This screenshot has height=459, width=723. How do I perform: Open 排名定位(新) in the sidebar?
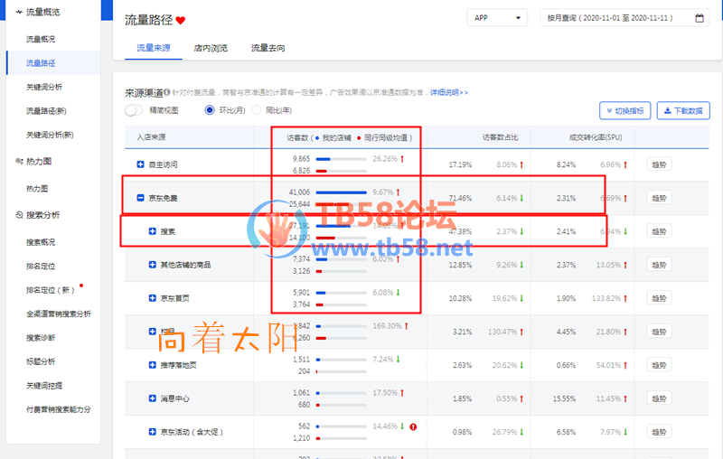click(x=51, y=290)
